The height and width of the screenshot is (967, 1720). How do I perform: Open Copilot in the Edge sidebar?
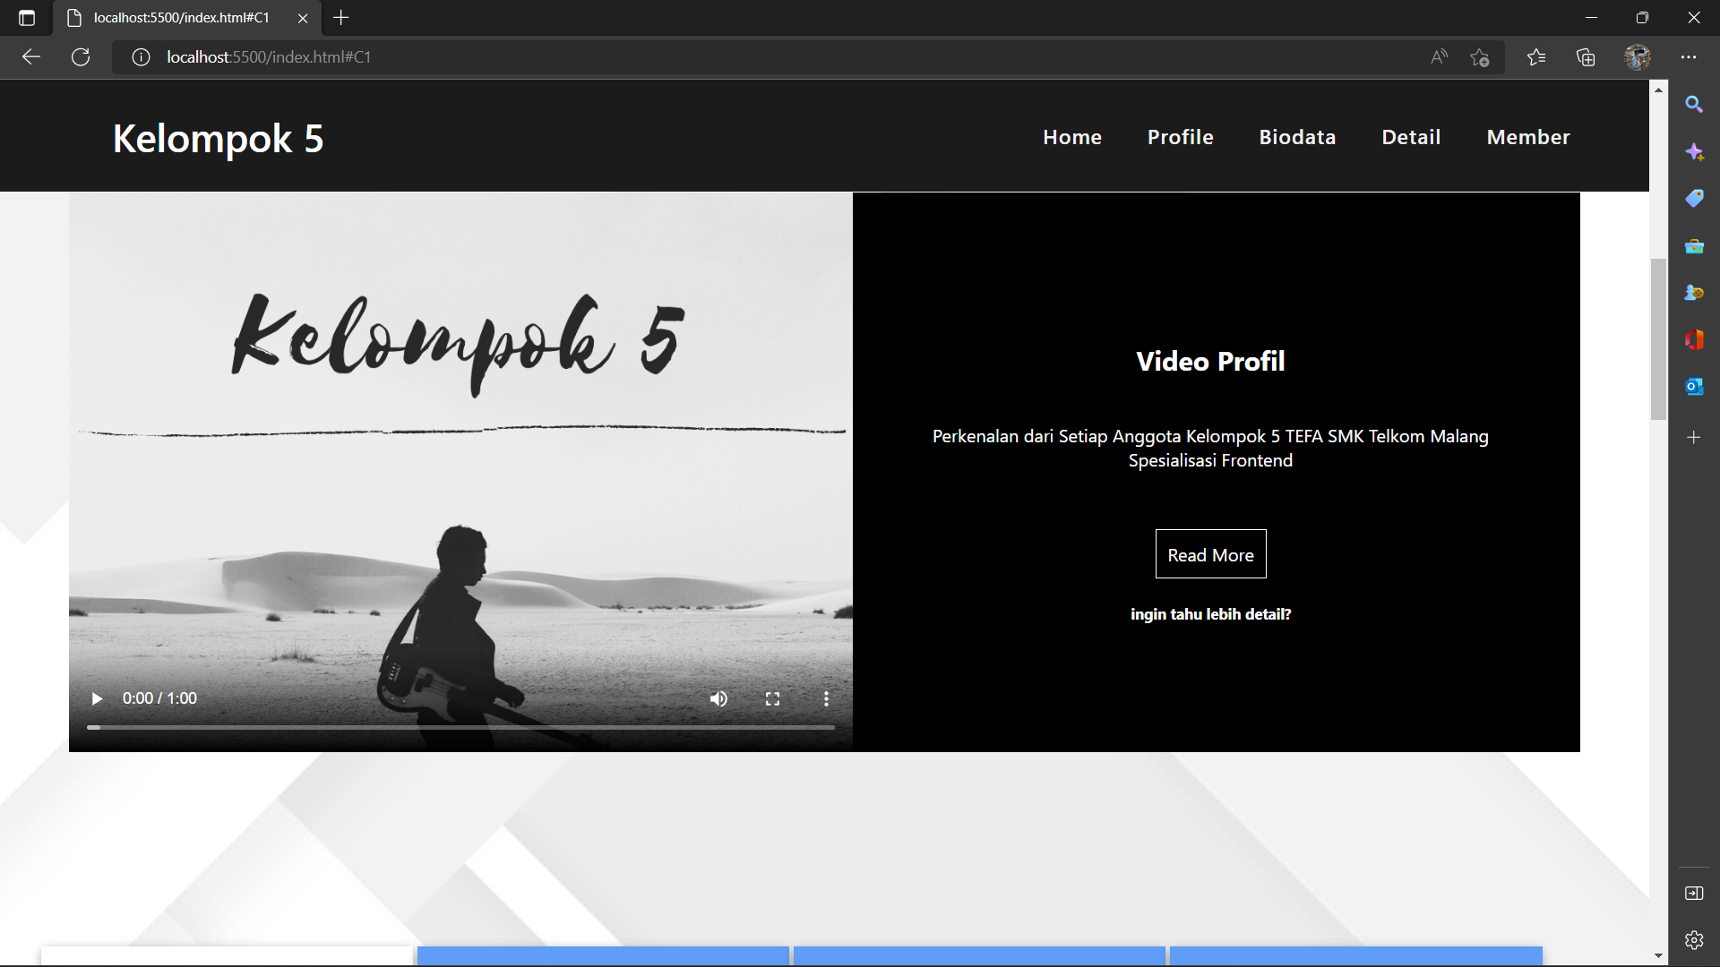(1694, 151)
